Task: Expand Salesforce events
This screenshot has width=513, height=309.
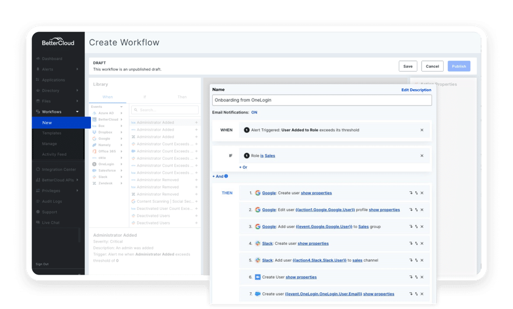Action: (x=121, y=171)
